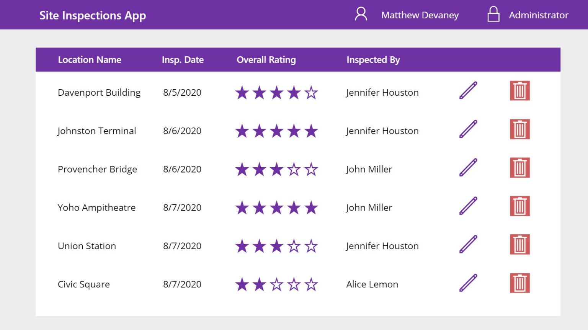Screen dimensions: 588x330
Task: Sort by the Location Name column
Action: [x=89, y=60]
